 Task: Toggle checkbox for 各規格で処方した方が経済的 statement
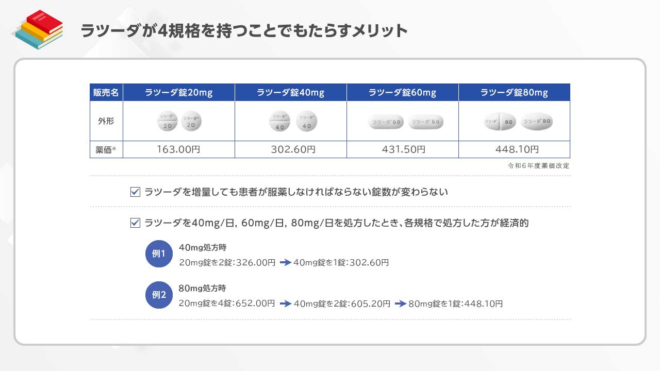click(x=136, y=223)
